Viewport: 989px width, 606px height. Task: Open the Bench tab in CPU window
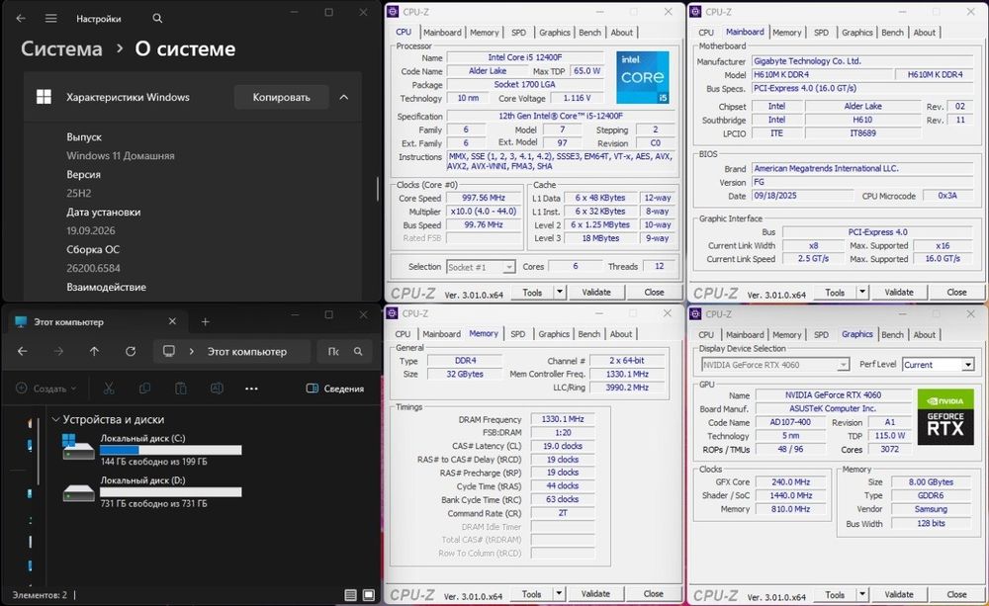589,33
